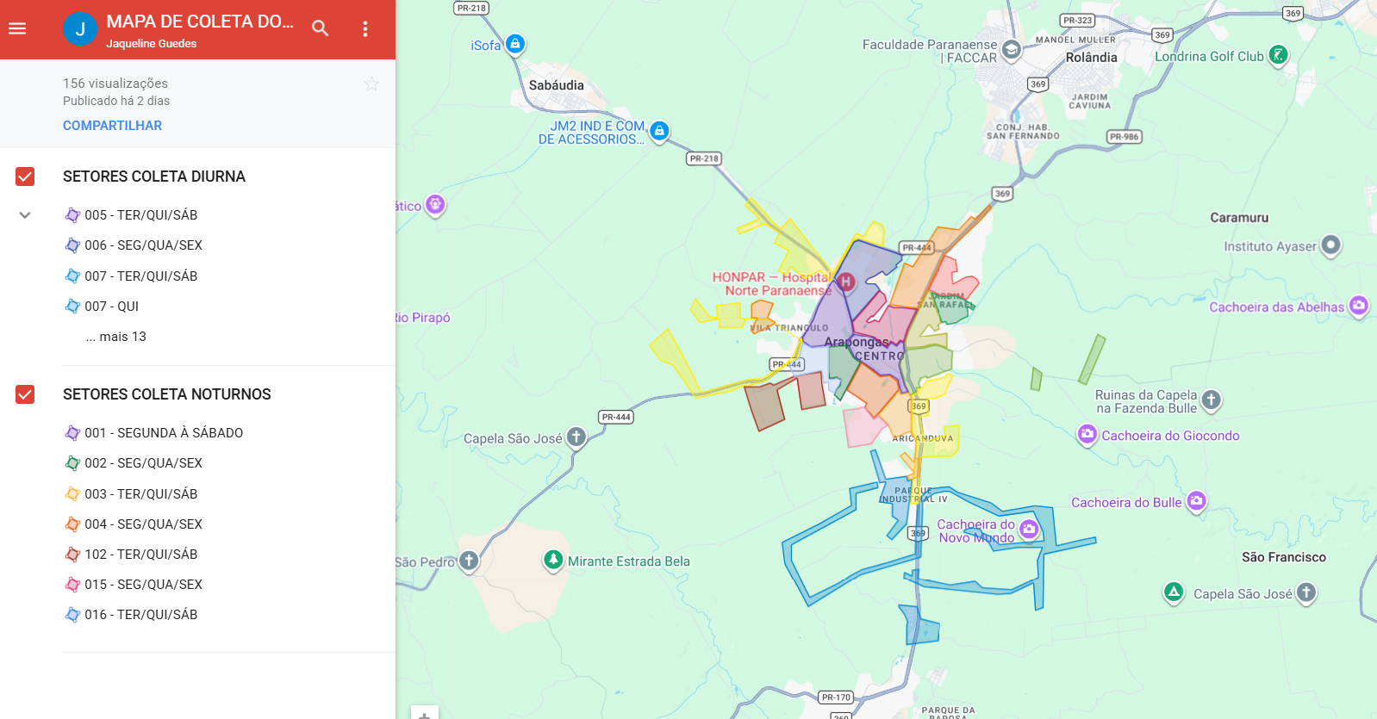Viewport: 1377px width, 719px height.
Task: Select the Londrina Golf Club map pin
Action: (x=1279, y=55)
